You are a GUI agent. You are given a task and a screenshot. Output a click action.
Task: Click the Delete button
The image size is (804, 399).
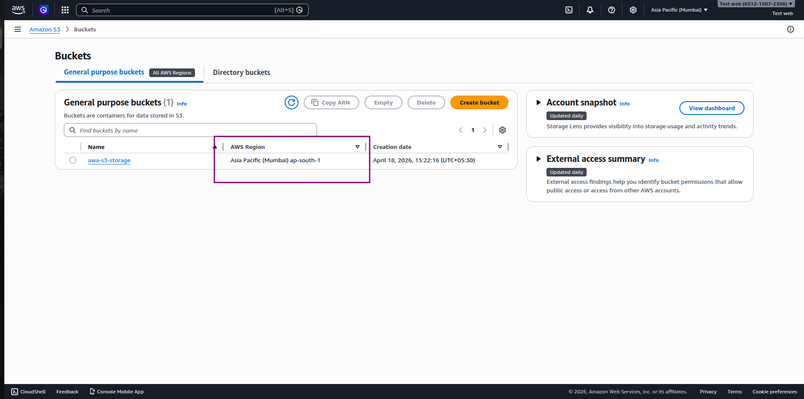426,102
